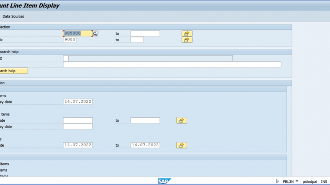
Task: Open search help icon beside account 885000
Action: tap(95, 33)
